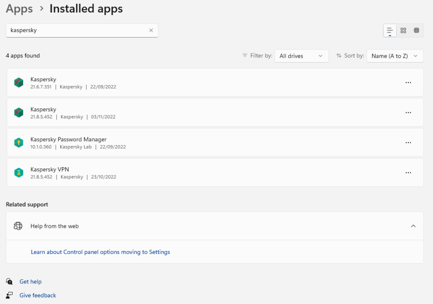
Task: Click the Kaspersky app icon for version 21.6.7.351
Action: [x=19, y=82]
